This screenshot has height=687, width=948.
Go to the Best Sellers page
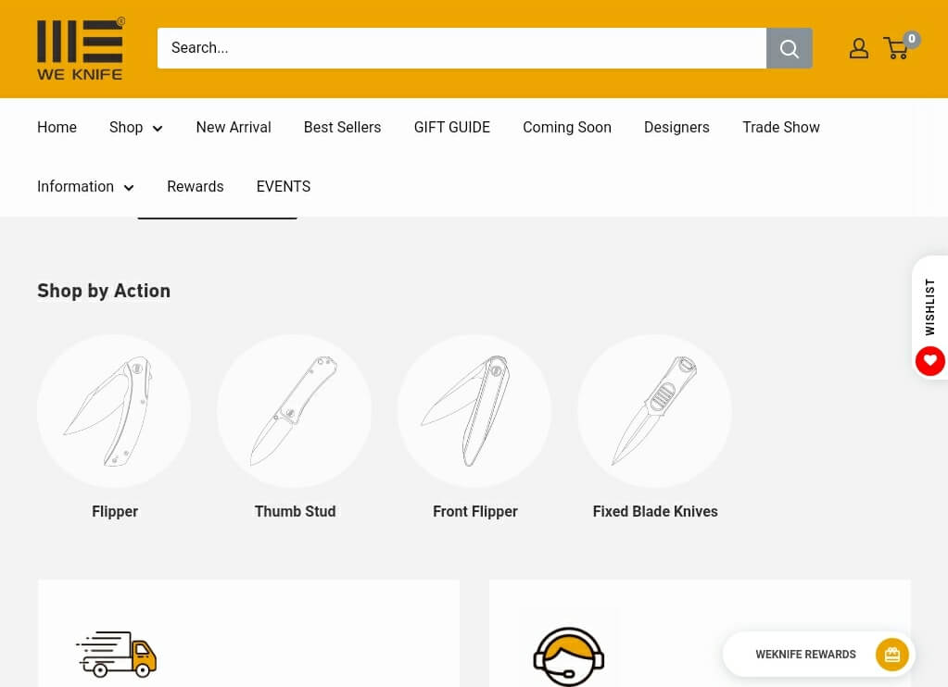click(342, 128)
